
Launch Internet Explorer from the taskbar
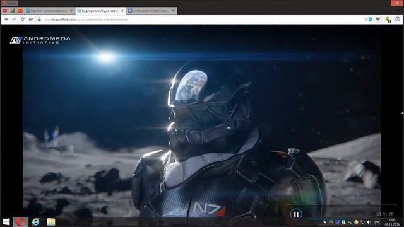[35, 222]
